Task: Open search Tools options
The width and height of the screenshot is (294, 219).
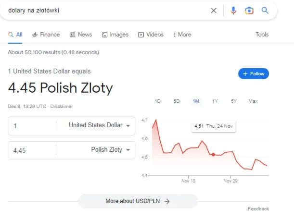Action: (x=262, y=35)
